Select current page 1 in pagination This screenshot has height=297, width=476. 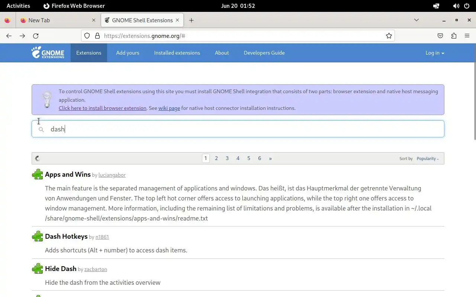(206, 158)
